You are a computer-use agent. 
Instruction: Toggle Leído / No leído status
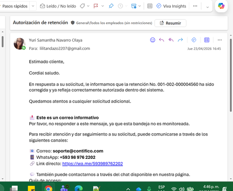tap(58, 6)
